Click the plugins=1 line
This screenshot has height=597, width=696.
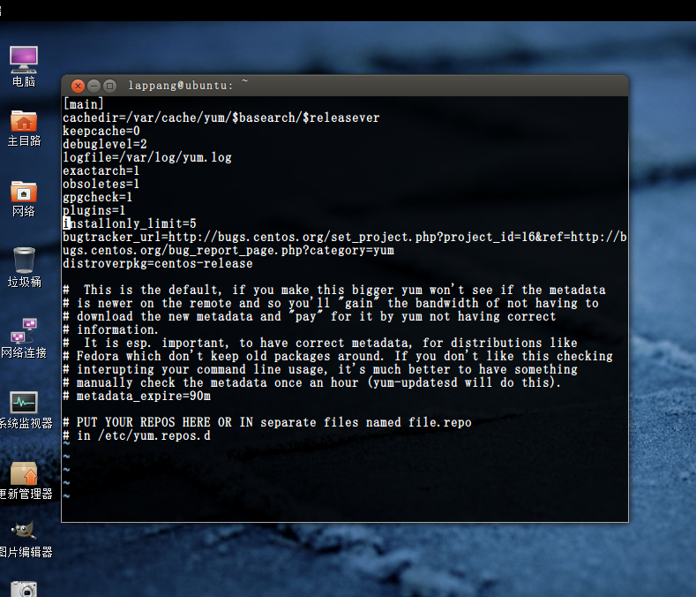[x=94, y=210]
